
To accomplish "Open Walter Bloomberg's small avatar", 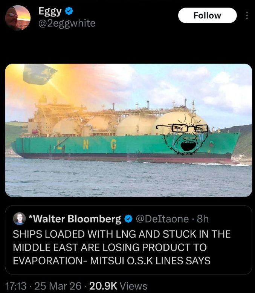I will [x=20, y=218].
